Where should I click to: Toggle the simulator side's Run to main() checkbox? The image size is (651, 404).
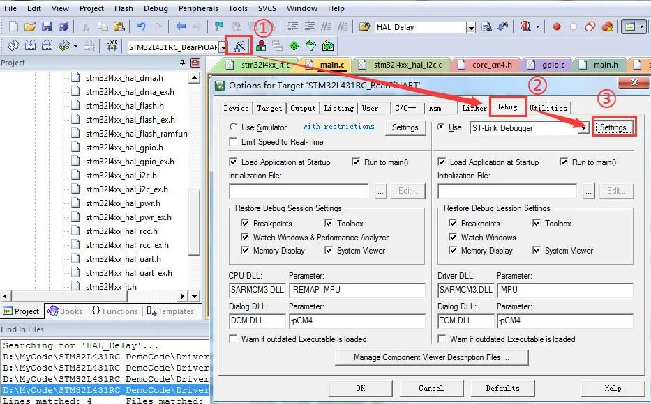click(356, 162)
